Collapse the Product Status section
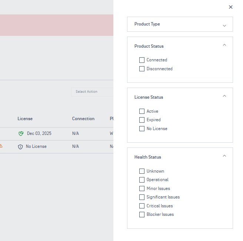 tap(224, 45)
